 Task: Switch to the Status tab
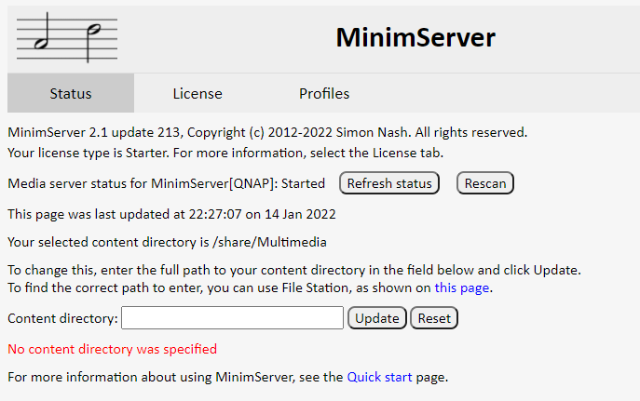click(71, 93)
